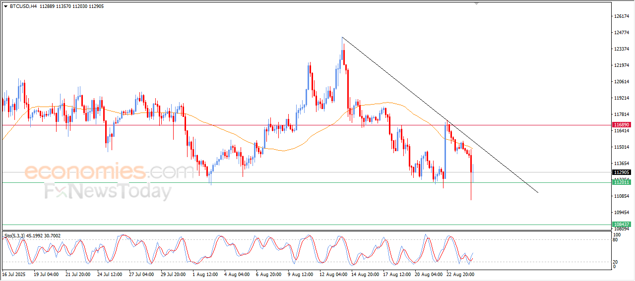Click the 110854 price axis label

622,196
